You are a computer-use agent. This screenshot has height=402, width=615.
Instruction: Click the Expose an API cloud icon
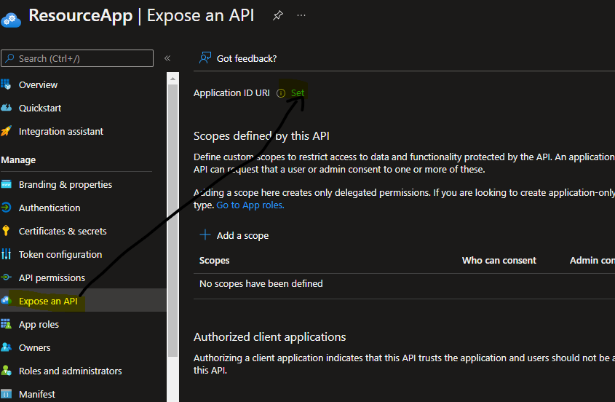[6, 300]
